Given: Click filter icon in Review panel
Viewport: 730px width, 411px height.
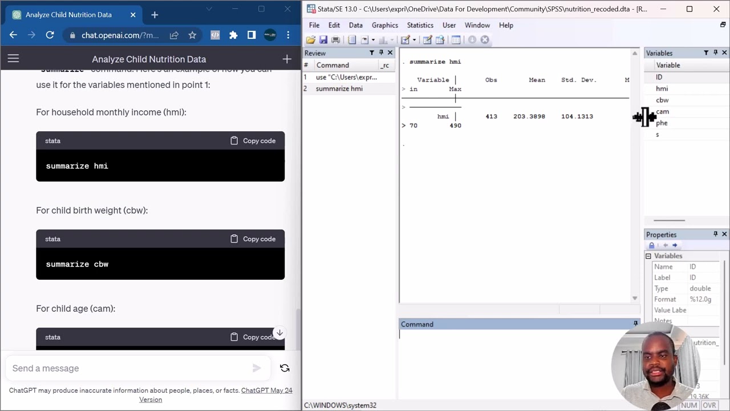Looking at the screenshot, I should [x=372, y=53].
